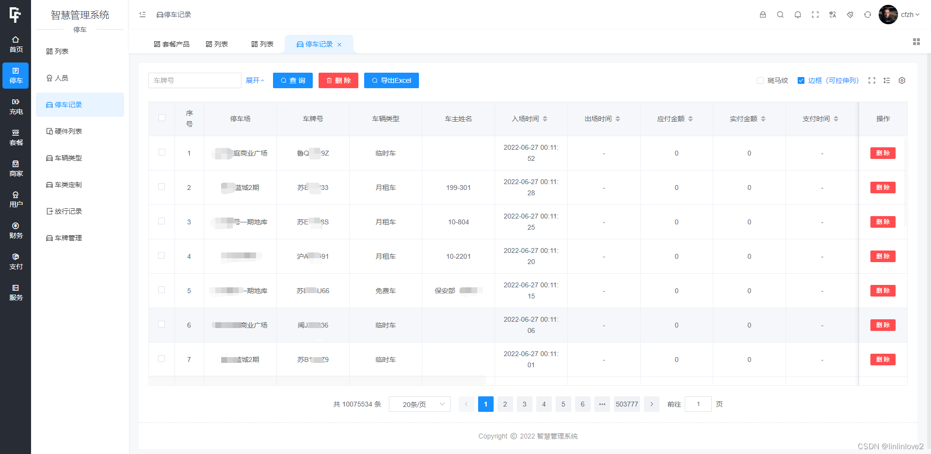Uncheck 边框 border checkbox
This screenshot has height=454, width=931.
801,80
